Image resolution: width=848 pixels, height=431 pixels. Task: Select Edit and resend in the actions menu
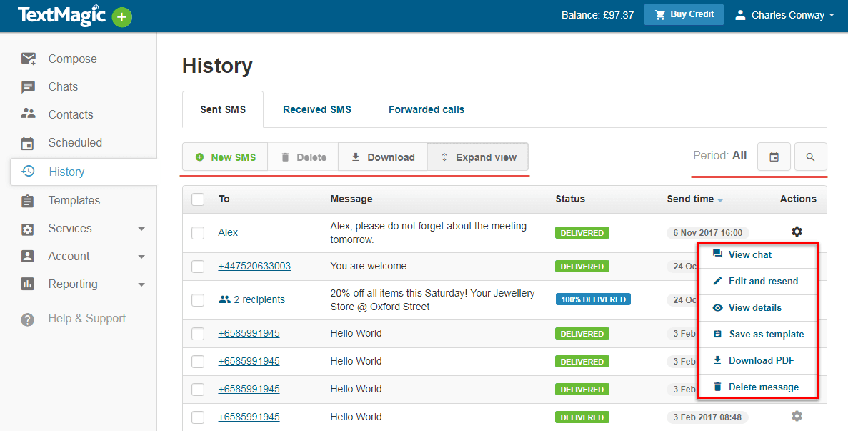(757, 281)
